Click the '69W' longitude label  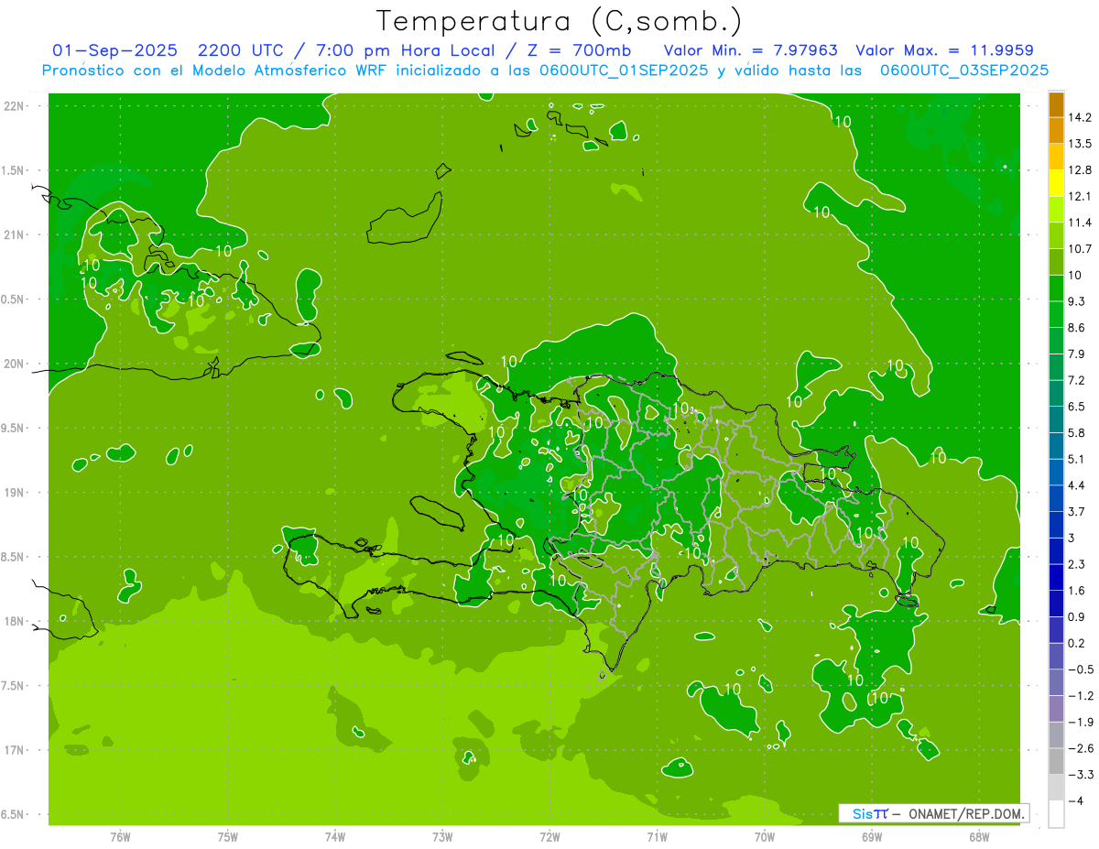point(872,836)
